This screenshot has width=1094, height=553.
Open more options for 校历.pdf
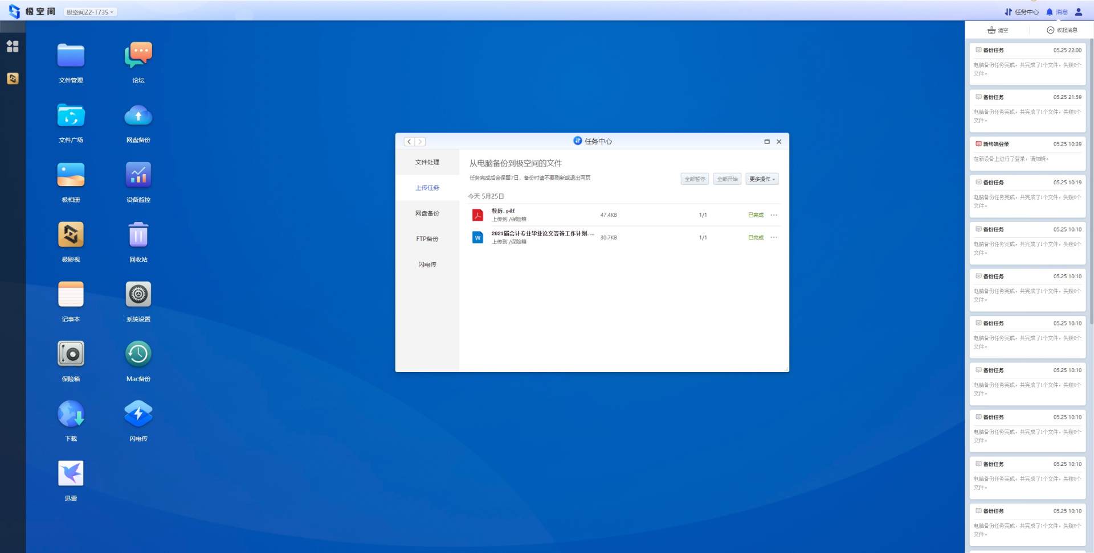774,215
